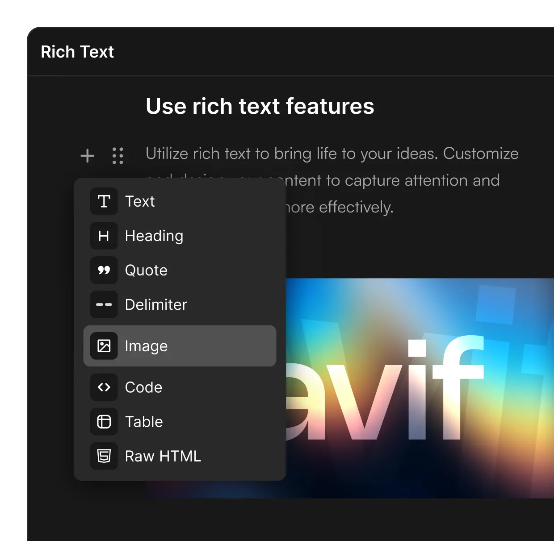
Task: Add a Delimiter block
Action: click(x=180, y=304)
